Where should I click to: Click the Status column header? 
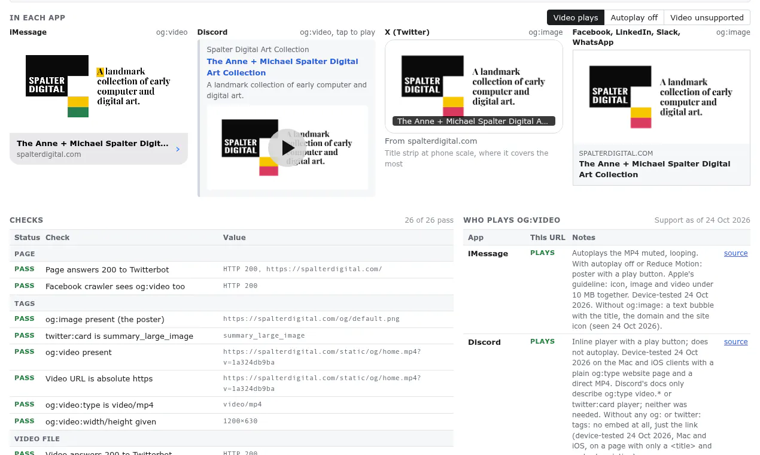pos(27,238)
